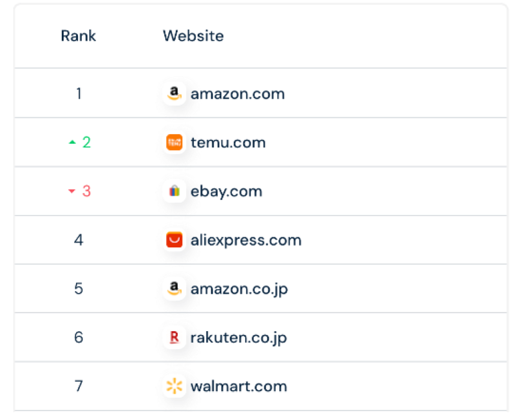Open the temu.com link

[229, 142]
